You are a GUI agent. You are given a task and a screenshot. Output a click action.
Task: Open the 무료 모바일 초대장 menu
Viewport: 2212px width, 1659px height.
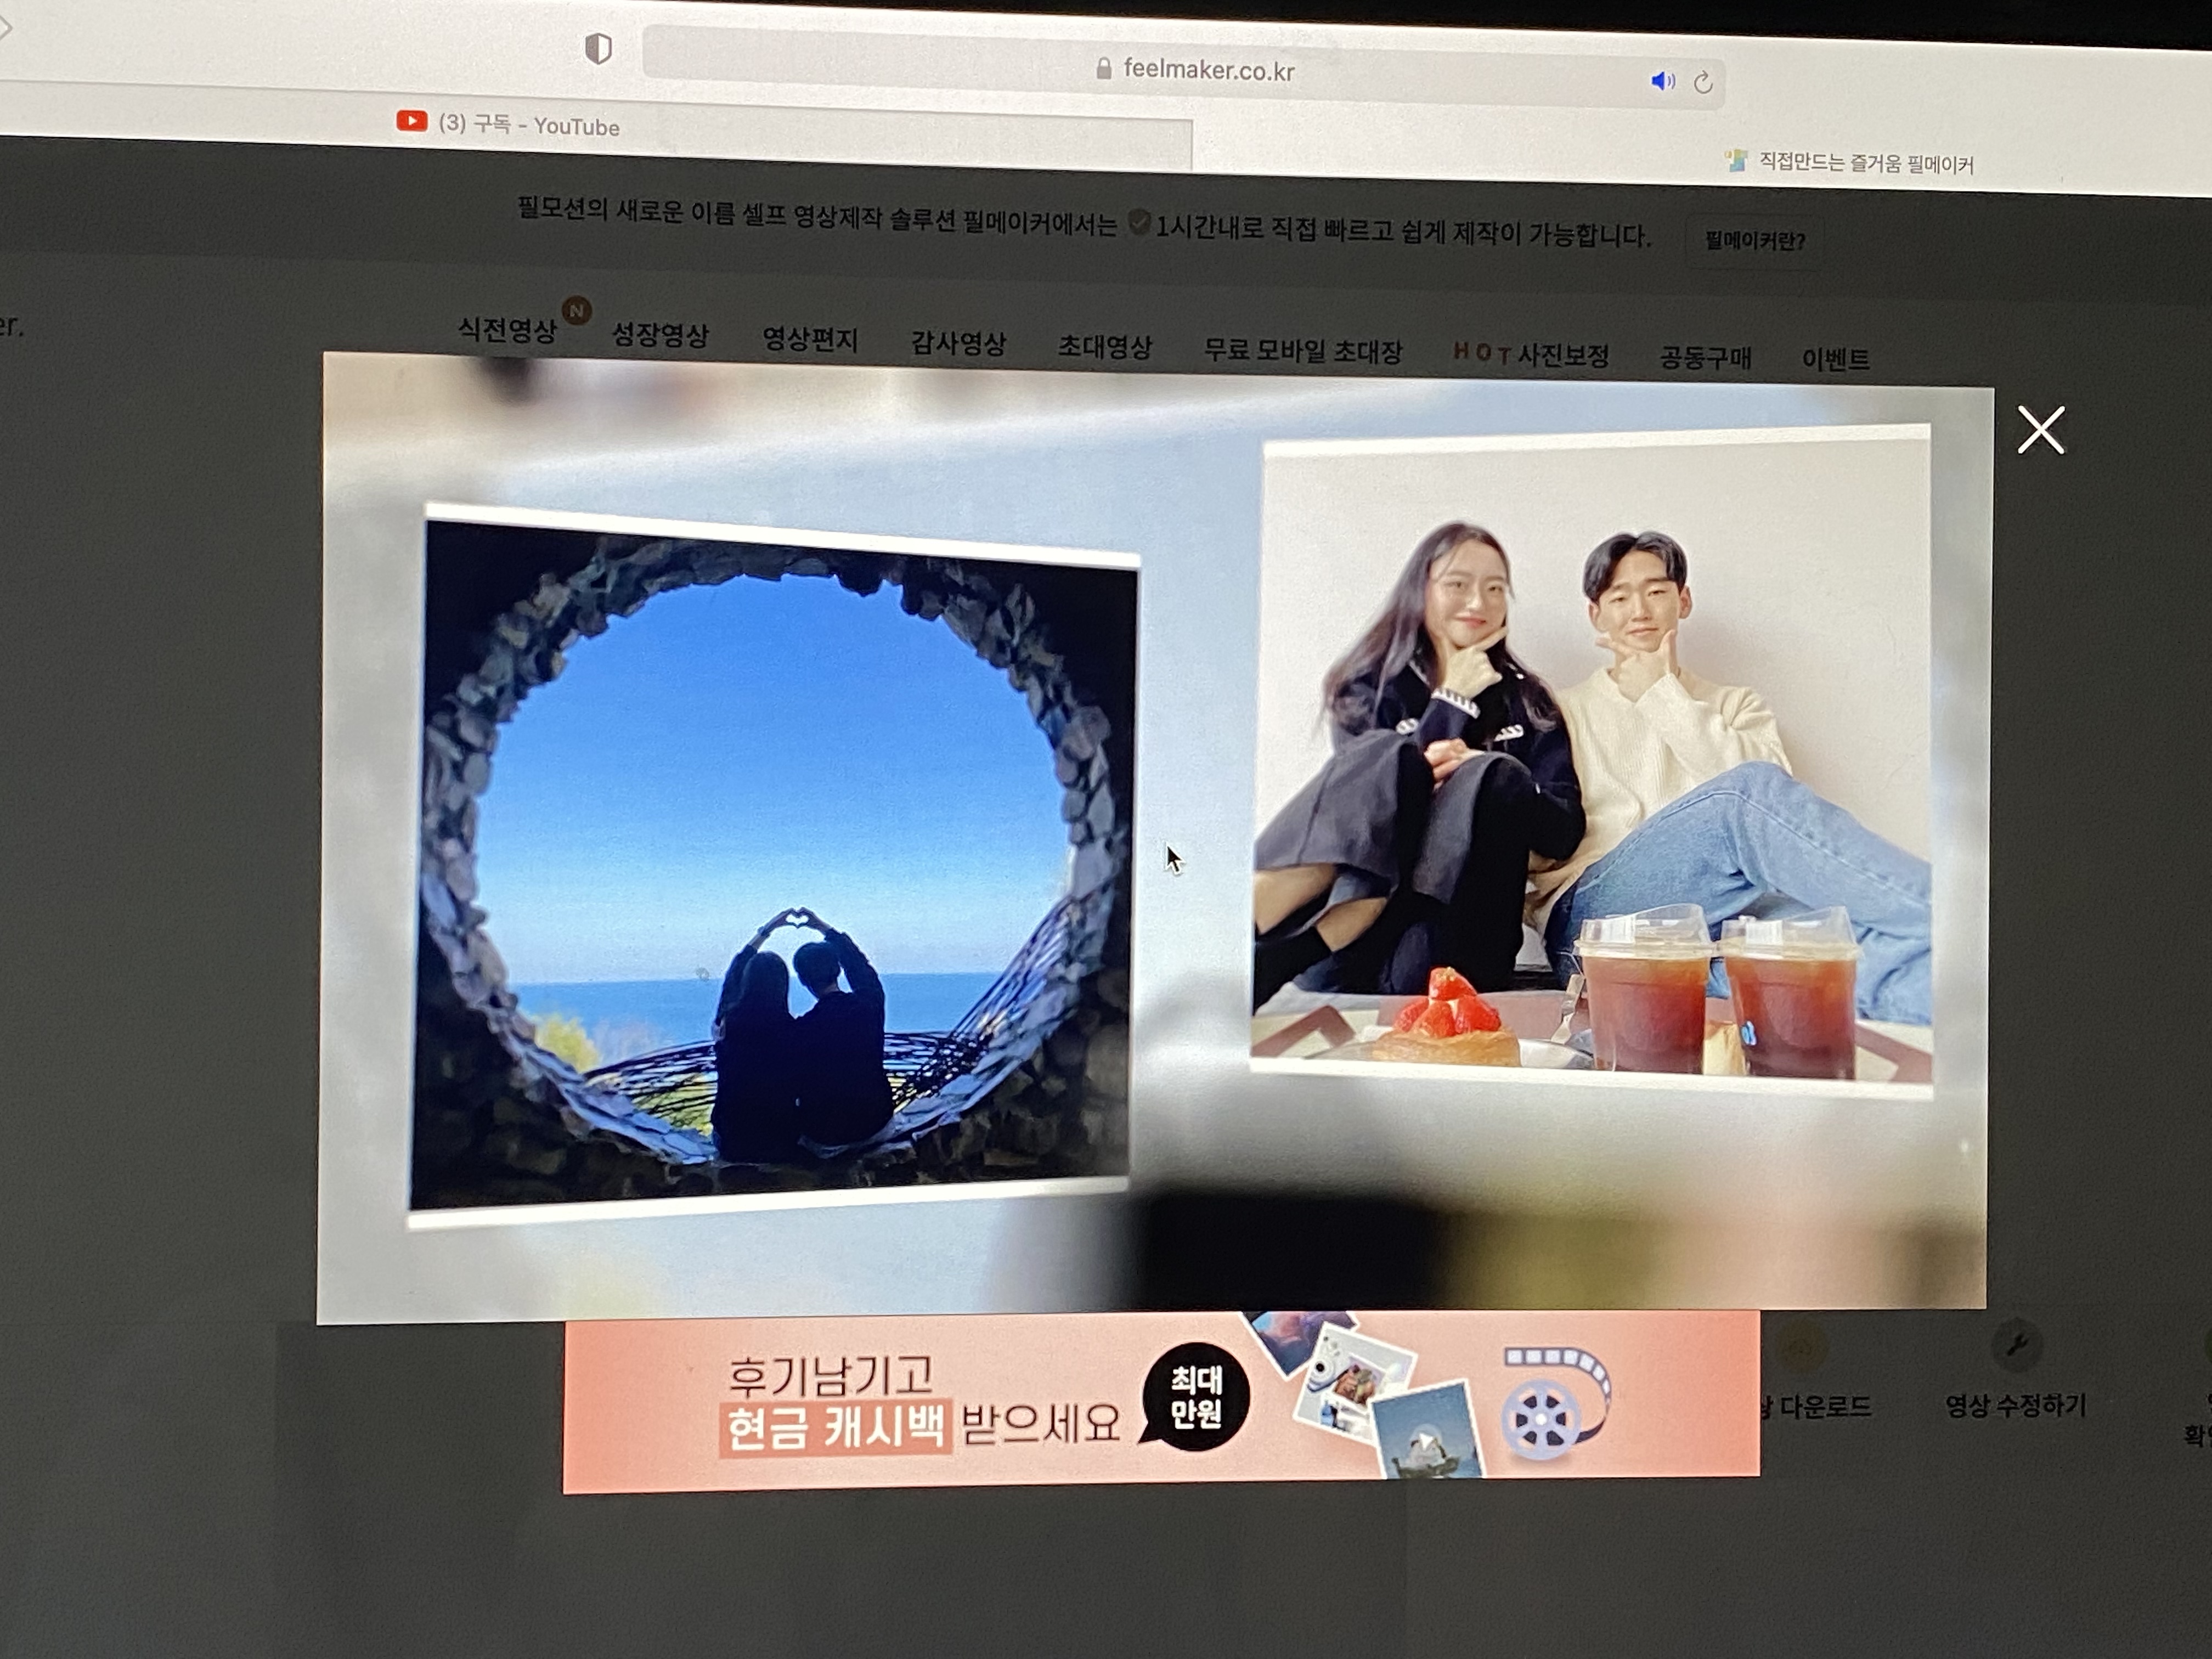tap(1303, 351)
